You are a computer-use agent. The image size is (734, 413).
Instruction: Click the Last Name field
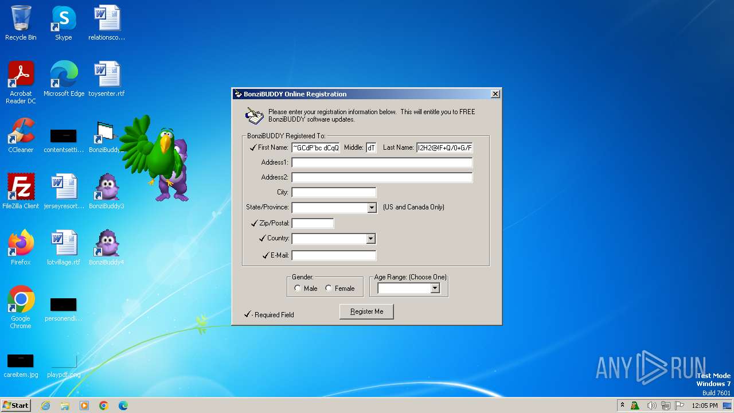pyautogui.click(x=444, y=147)
